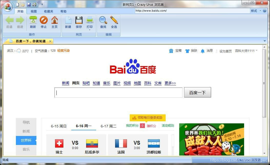The height and width of the screenshot is (165, 270).
Task: Click the application orb button
Action: pyautogui.click(x=8, y=7)
